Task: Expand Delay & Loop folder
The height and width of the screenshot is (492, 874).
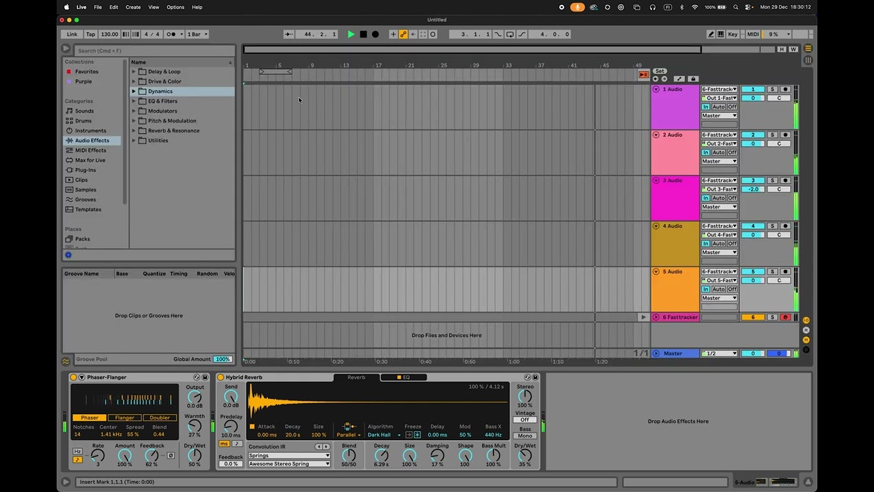Action: [x=134, y=72]
